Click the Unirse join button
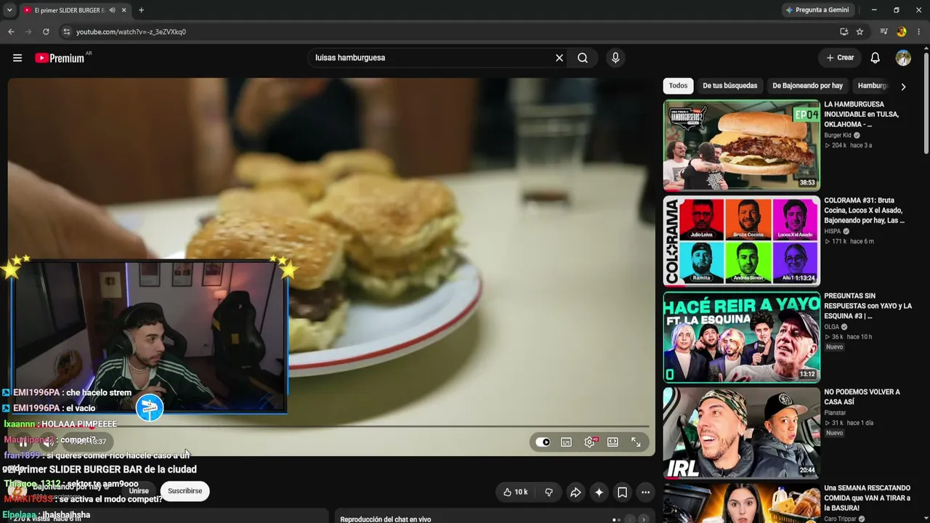Screen dimensions: 930x523 point(139,491)
